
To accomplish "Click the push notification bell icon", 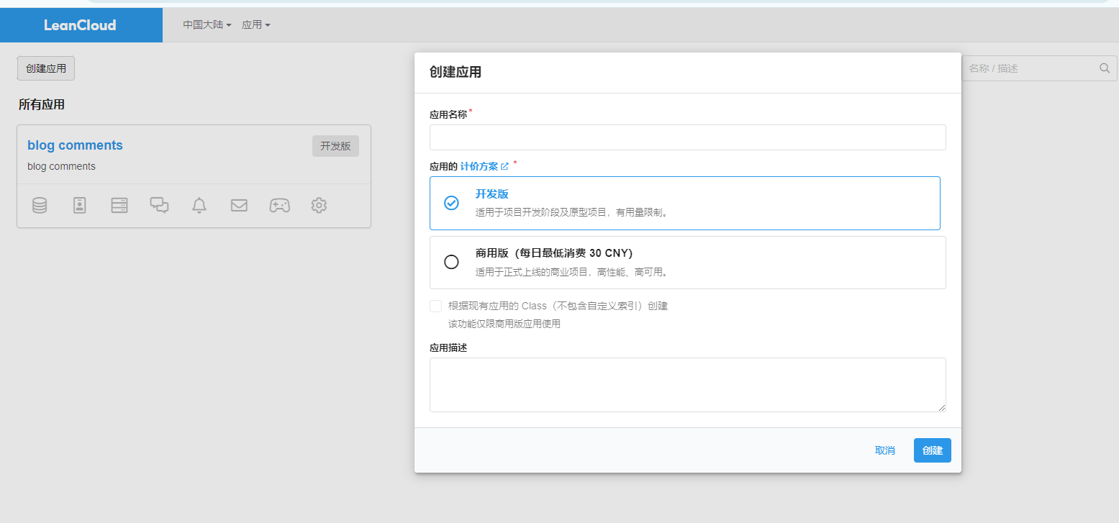I will pos(199,205).
